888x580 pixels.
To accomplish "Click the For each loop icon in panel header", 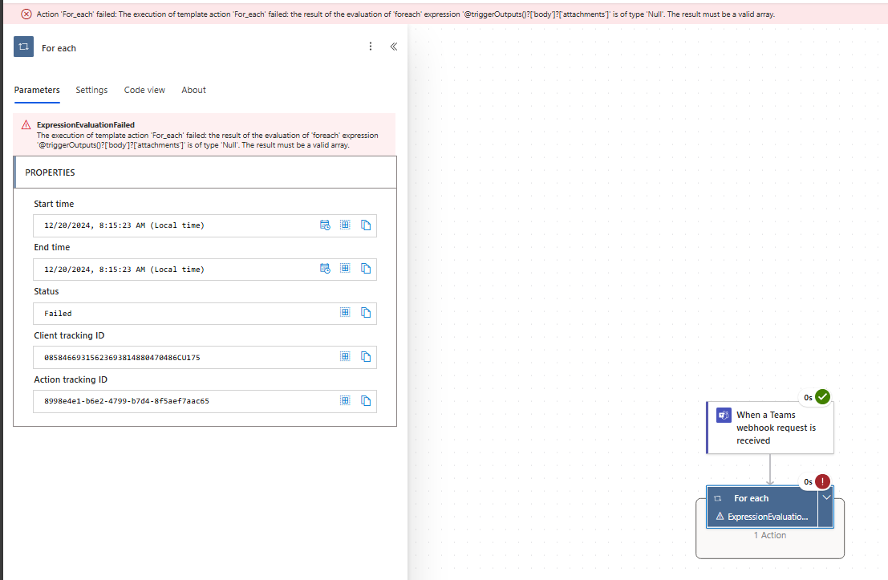I will [x=24, y=47].
